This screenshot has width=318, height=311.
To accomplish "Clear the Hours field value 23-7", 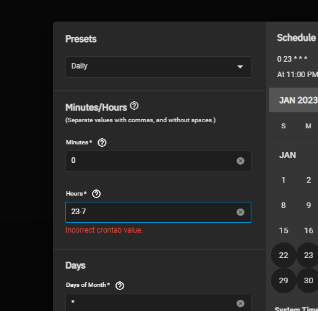I will point(240,212).
